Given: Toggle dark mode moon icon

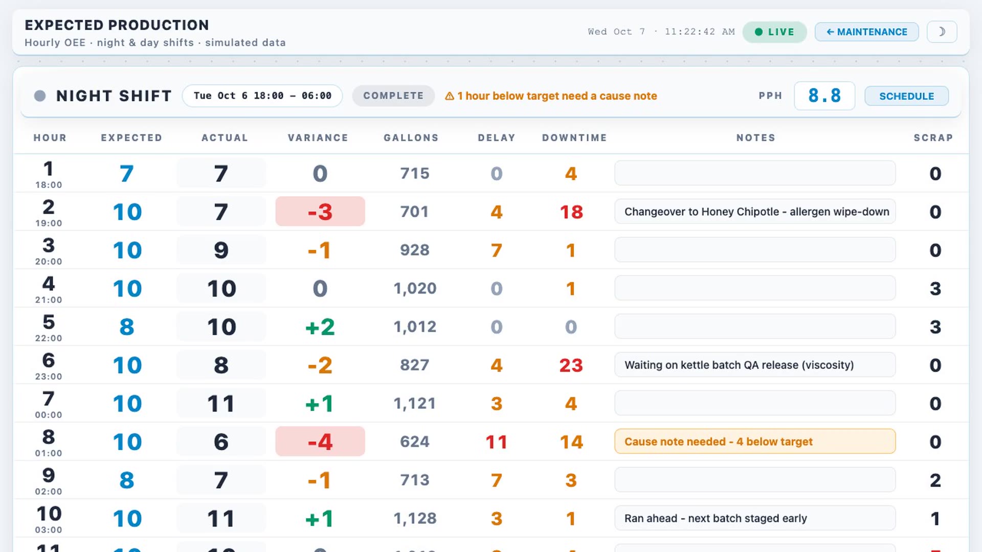Looking at the screenshot, I should 942,32.
